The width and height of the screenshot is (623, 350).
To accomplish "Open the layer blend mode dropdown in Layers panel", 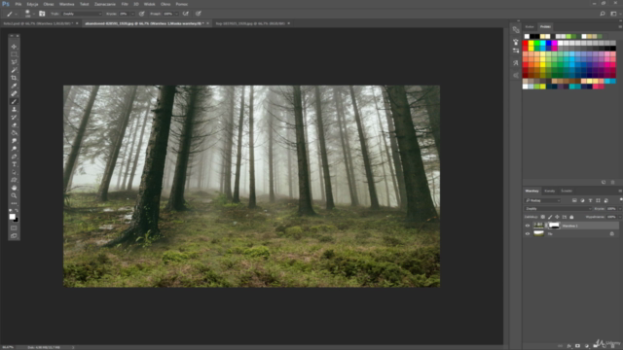I will pos(558,209).
